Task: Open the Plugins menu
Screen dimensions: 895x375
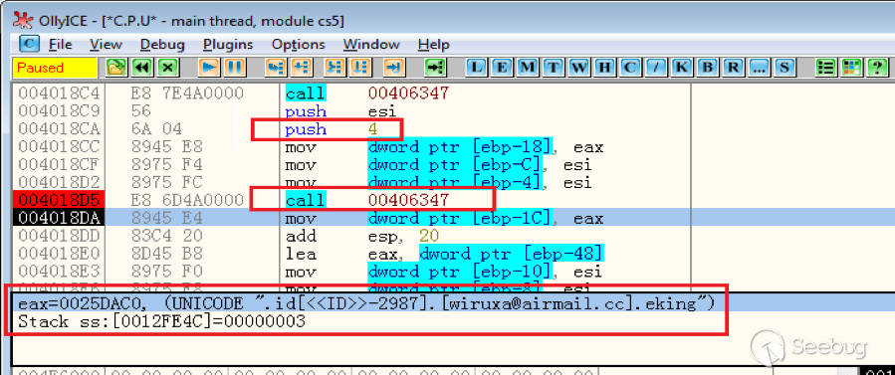Action: (x=228, y=44)
